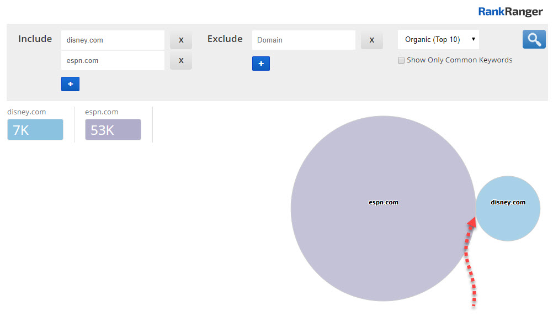Remove disney.com from the Include list
Image resolution: width=553 pixels, height=316 pixels.
coord(180,40)
